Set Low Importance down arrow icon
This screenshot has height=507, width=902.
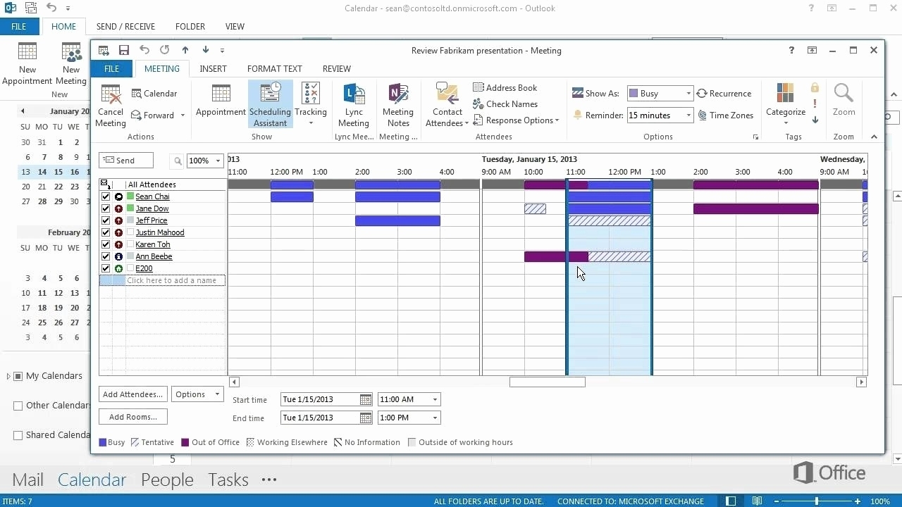click(x=815, y=119)
